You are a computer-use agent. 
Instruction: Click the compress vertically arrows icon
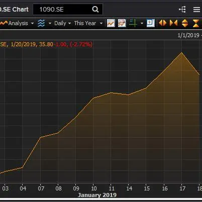(196, 23)
